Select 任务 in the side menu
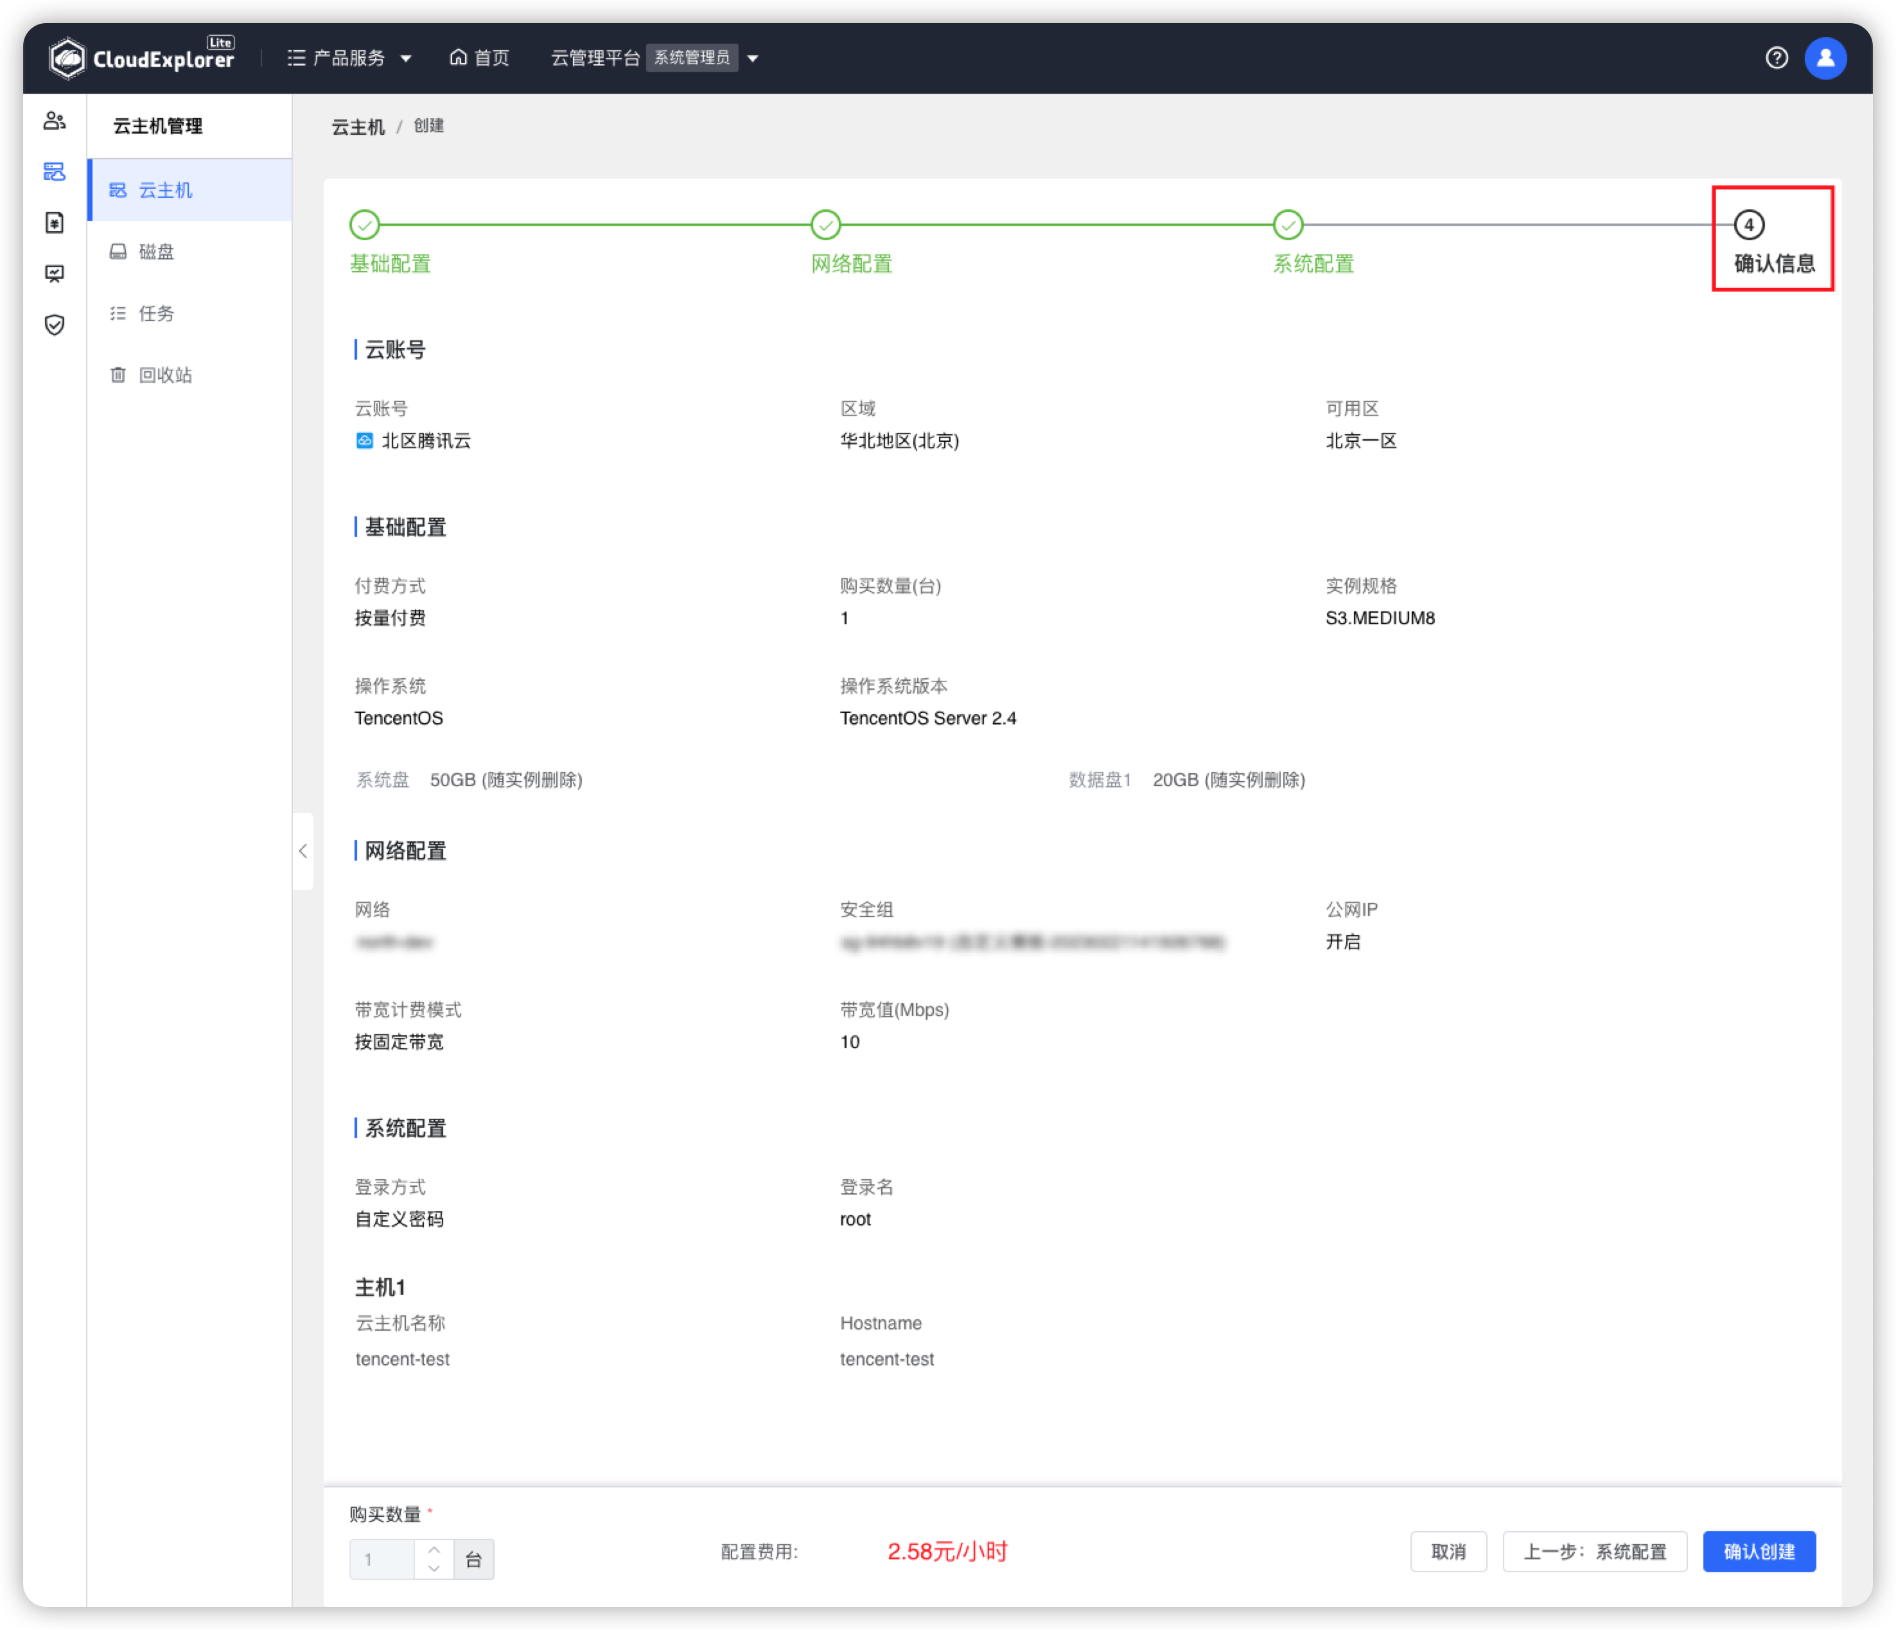Image resolution: width=1896 pixels, height=1630 pixels. tap(190, 313)
